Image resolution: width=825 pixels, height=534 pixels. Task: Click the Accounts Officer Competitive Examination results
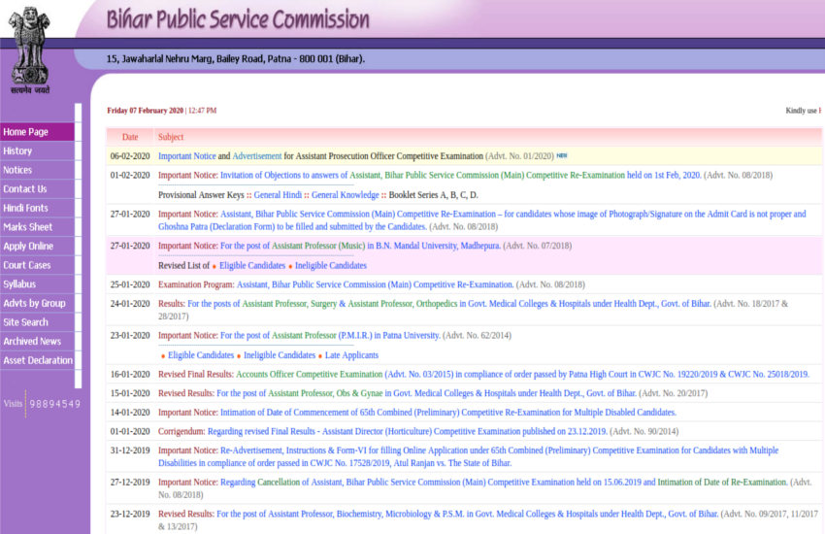pyautogui.click(x=309, y=374)
